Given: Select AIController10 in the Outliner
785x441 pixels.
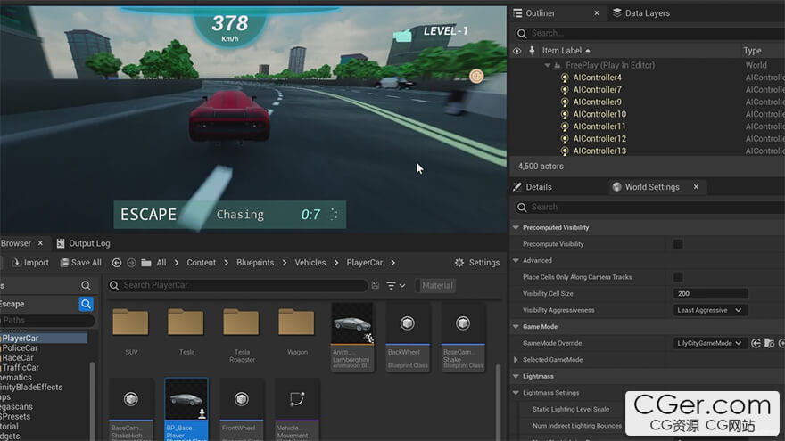Looking at the screenshot, I should point(599,114).
